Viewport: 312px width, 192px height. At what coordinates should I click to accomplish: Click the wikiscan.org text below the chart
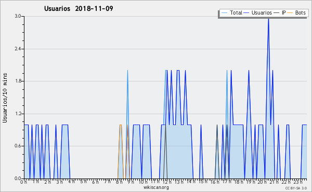click(x=156, y=187)
